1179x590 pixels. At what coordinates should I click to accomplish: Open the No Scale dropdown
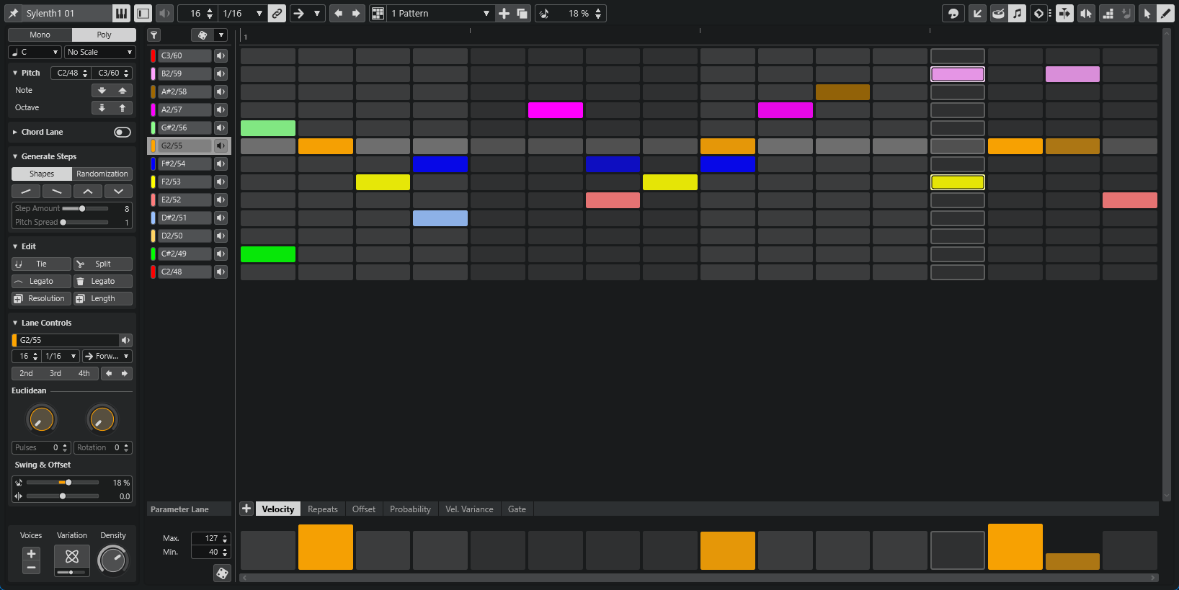(x=100, y=52)
